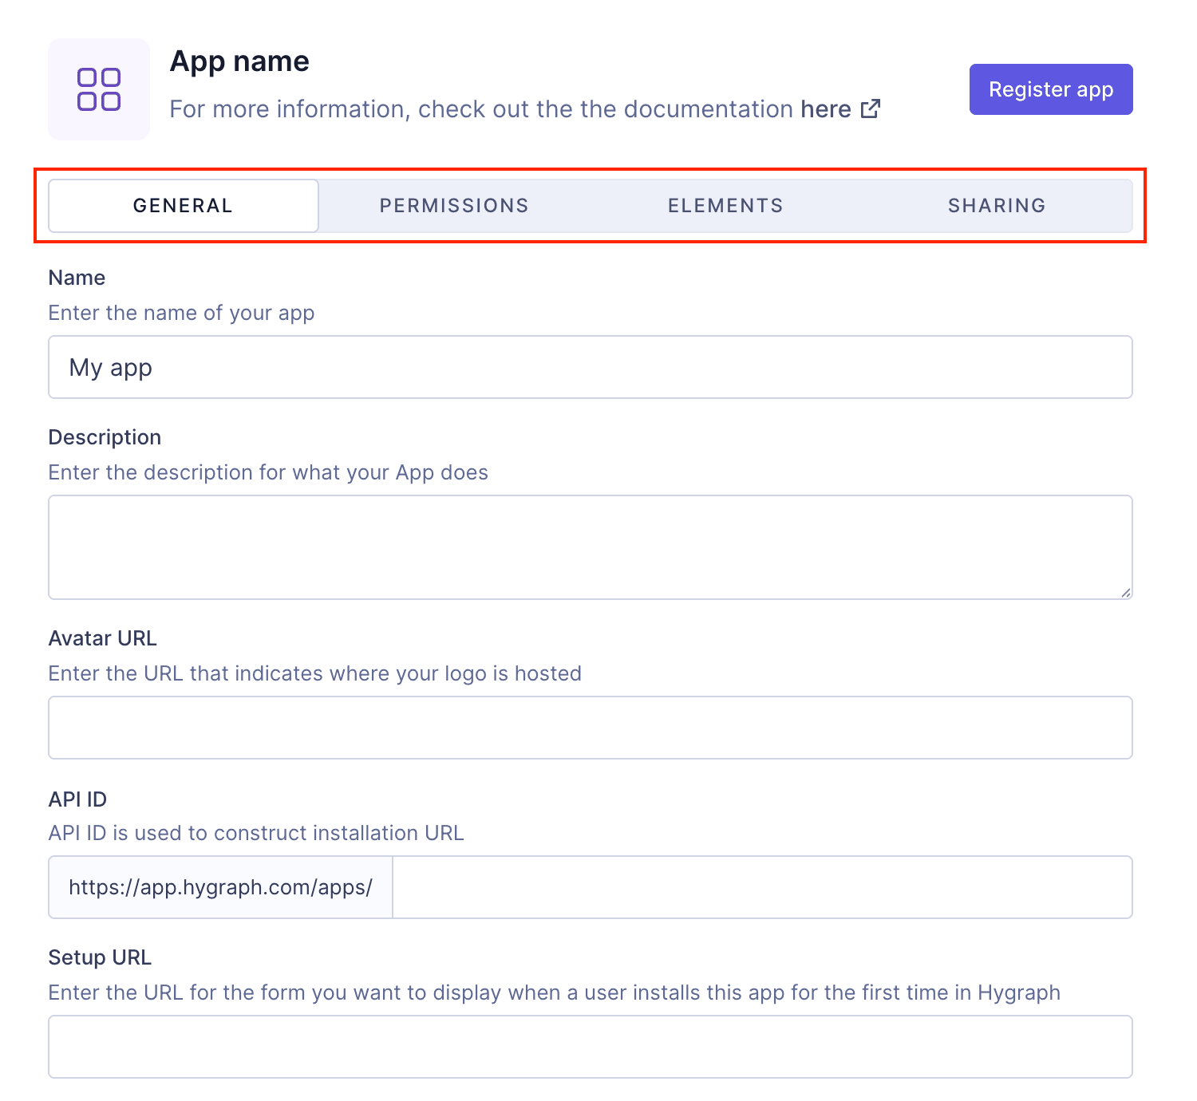Click the "Name" field label

(x=76, y=278)
